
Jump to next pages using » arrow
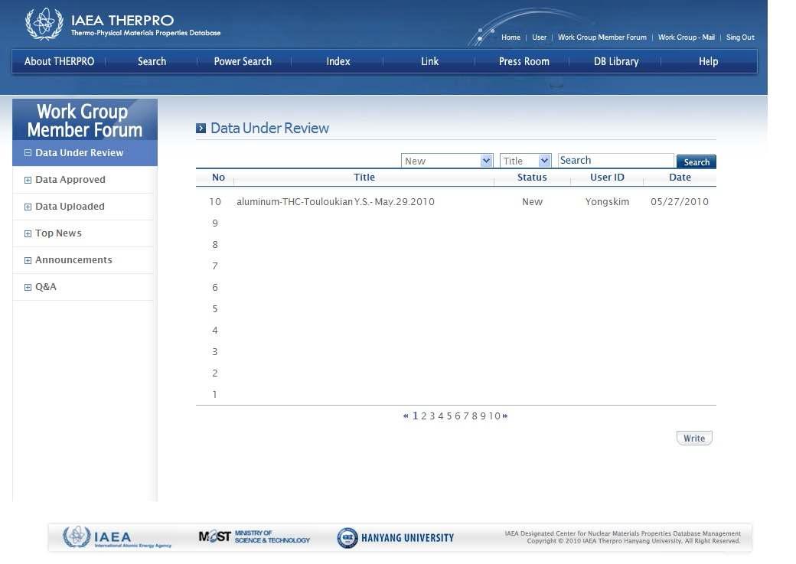tap(505, 416)
